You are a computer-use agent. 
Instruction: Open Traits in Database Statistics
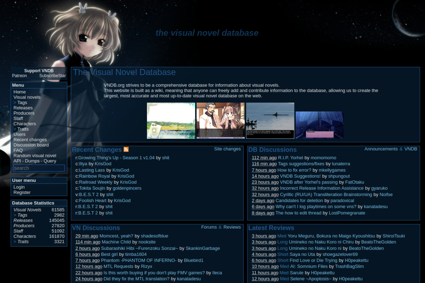tap(23, 242)
